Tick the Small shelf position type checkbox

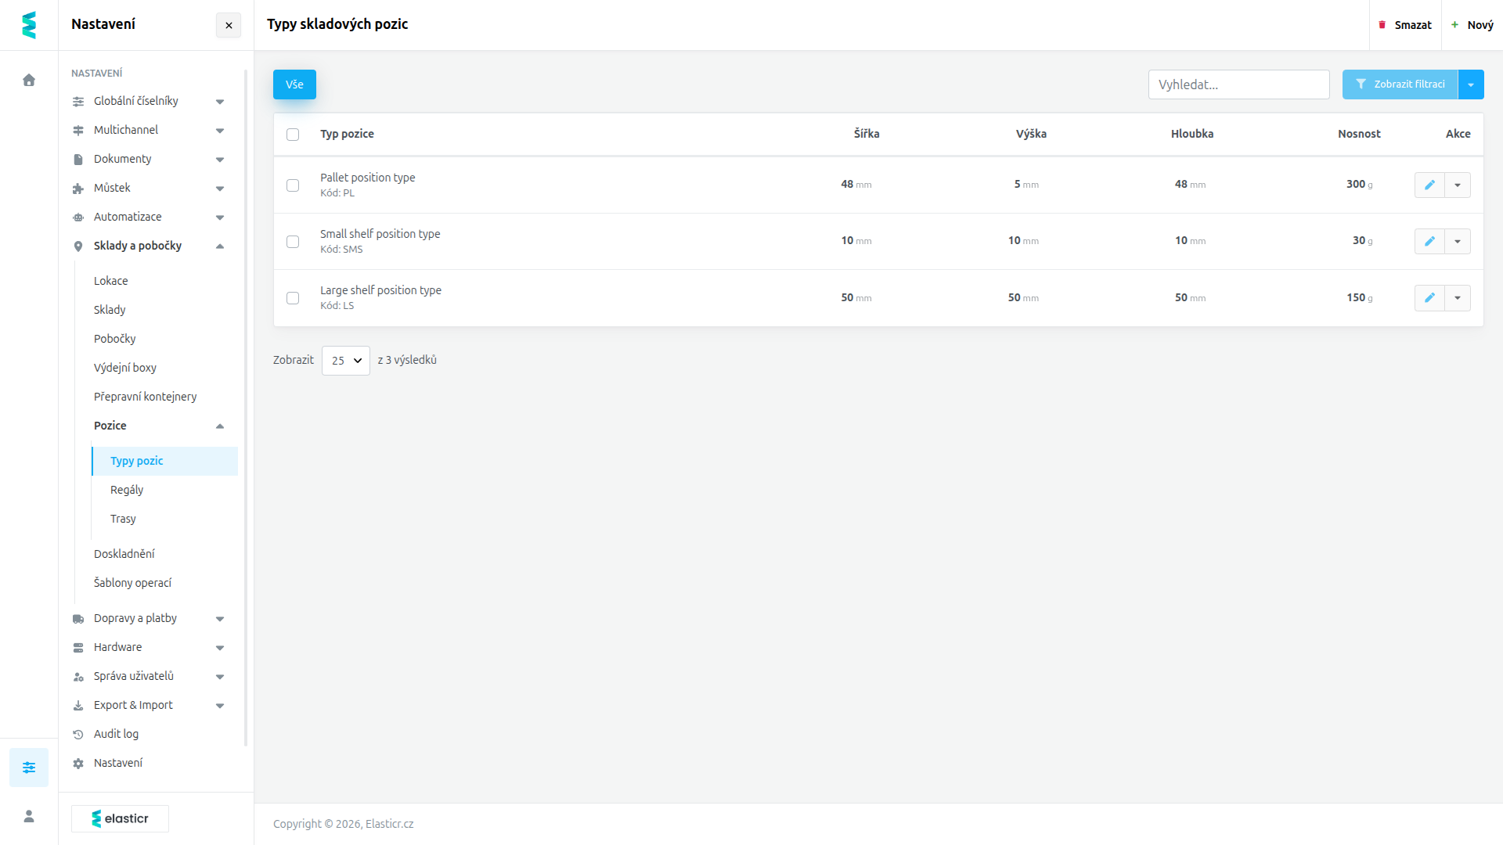pos(293,242)
